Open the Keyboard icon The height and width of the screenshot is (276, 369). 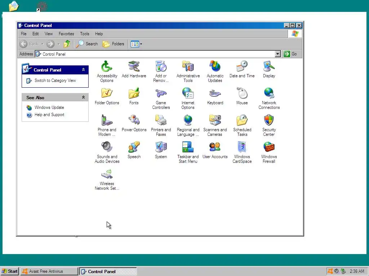215,96
